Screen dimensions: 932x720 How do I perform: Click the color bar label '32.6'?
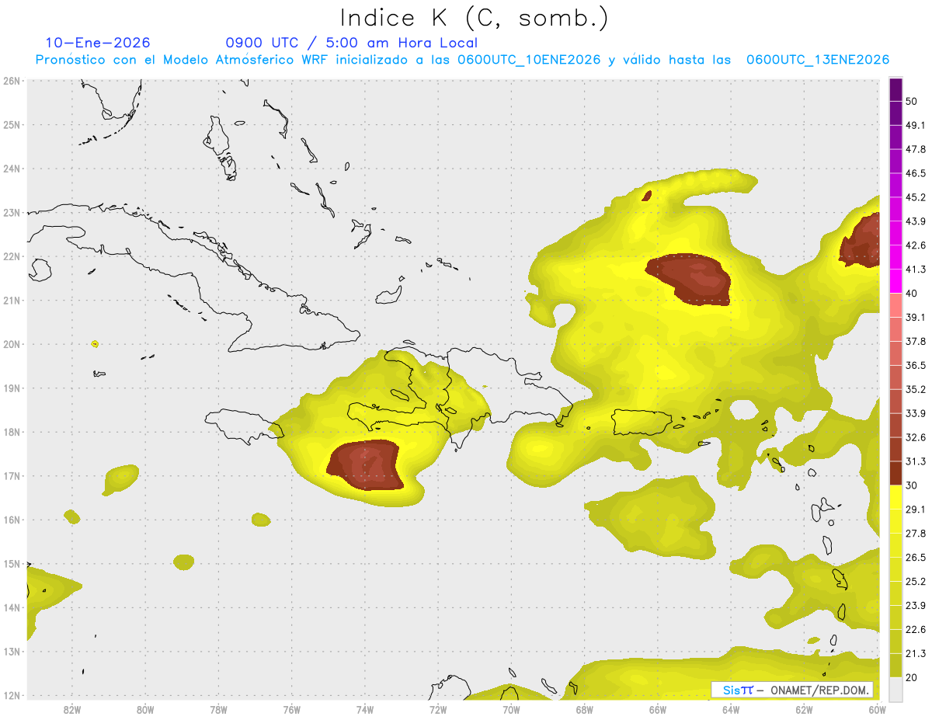[916, 437]
